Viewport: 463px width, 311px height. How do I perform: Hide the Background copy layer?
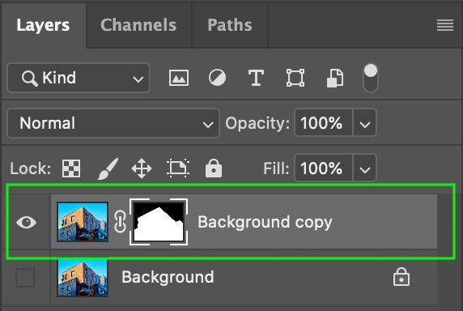[x=26, y=222]
